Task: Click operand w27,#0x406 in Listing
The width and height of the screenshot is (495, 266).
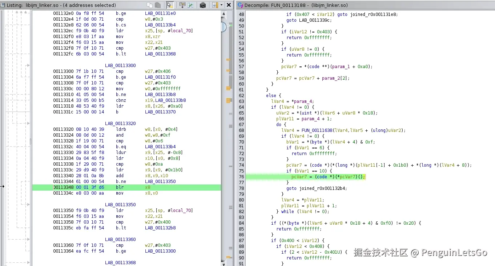Action: pyautogui.click(x=158, y=71)
